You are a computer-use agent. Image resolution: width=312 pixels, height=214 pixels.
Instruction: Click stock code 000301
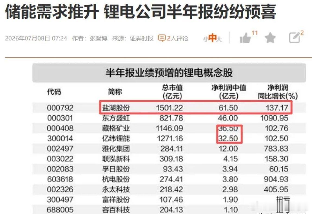tap(60, 118)
